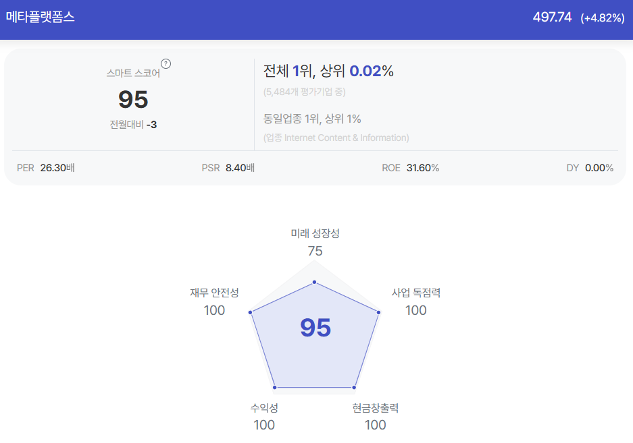Click the ROE 31.60% metric
633x443 pixels.
pyautogui.click(x=411, y=168)
